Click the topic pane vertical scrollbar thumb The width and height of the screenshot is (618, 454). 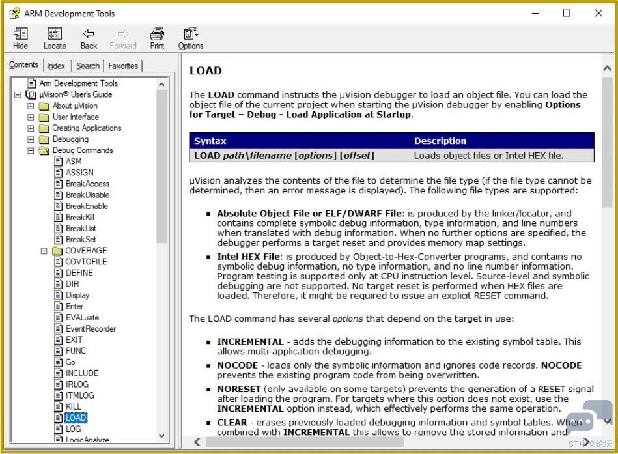[x=607, y=142]
